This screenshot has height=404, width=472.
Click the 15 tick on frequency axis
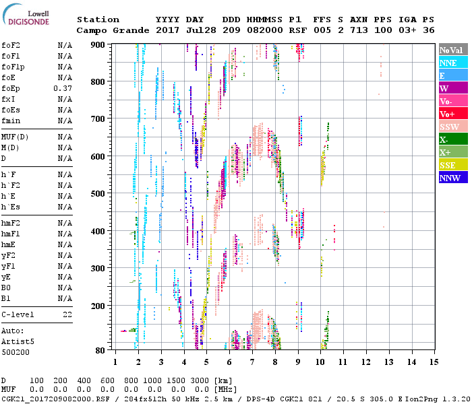point(434,362)
